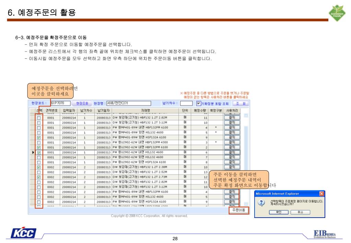The image size is (351, 243).
Task: Uncheck 0001 MP401-89W 외면 HSF132A 6100 checkbox
Action: (39, 138)
